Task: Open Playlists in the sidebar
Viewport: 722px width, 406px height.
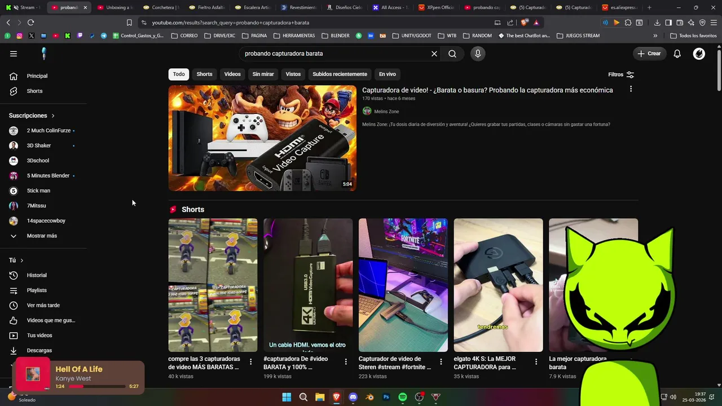Action: point(37,290)
